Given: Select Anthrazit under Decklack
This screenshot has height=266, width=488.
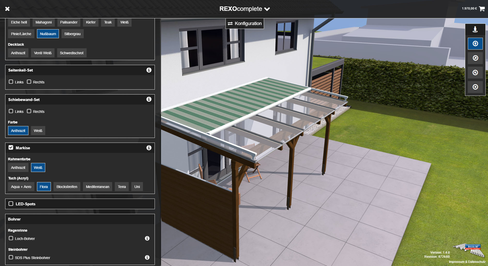Looking at the screenshot, I should click(18, 53).
